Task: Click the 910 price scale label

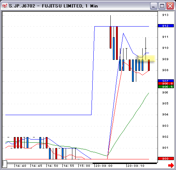Action: click(x=165, y=48)
